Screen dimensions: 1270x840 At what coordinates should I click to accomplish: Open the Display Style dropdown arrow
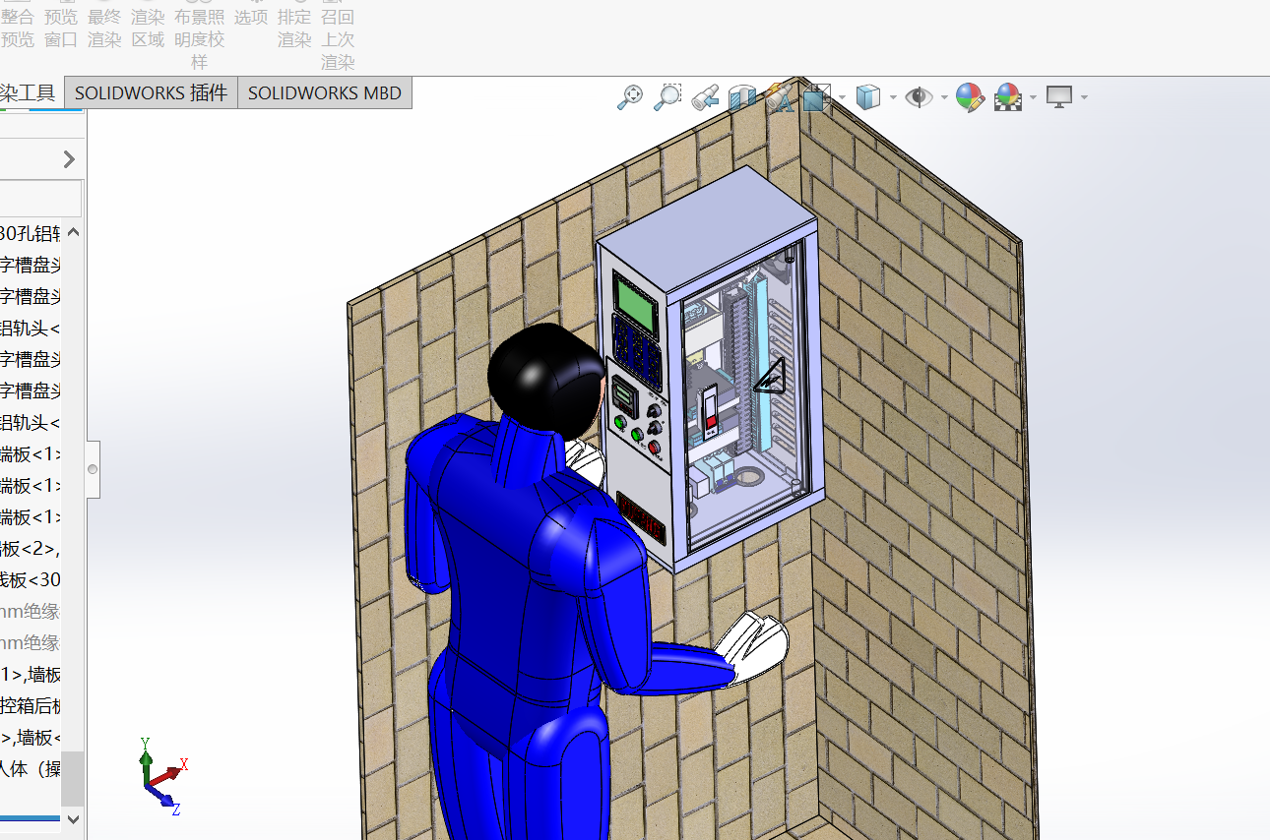(893, 96)
